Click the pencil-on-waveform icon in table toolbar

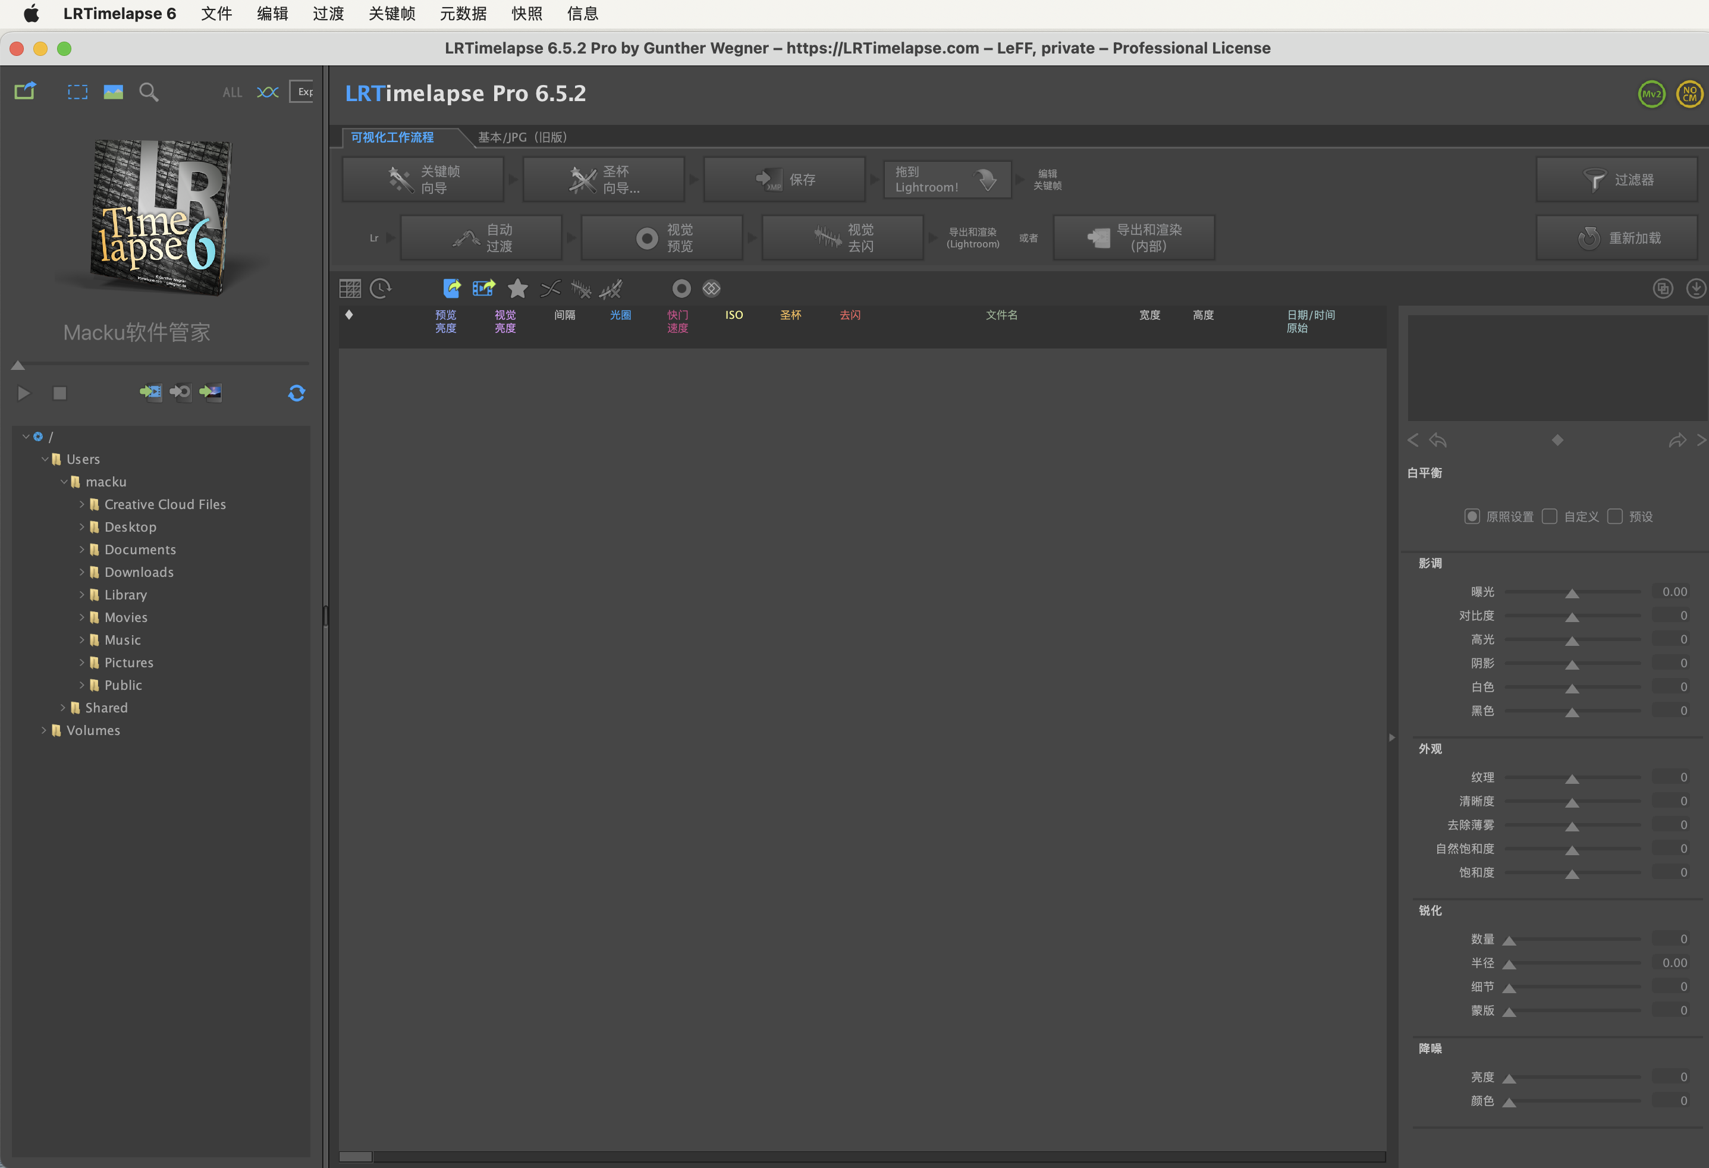click(611, 288)
